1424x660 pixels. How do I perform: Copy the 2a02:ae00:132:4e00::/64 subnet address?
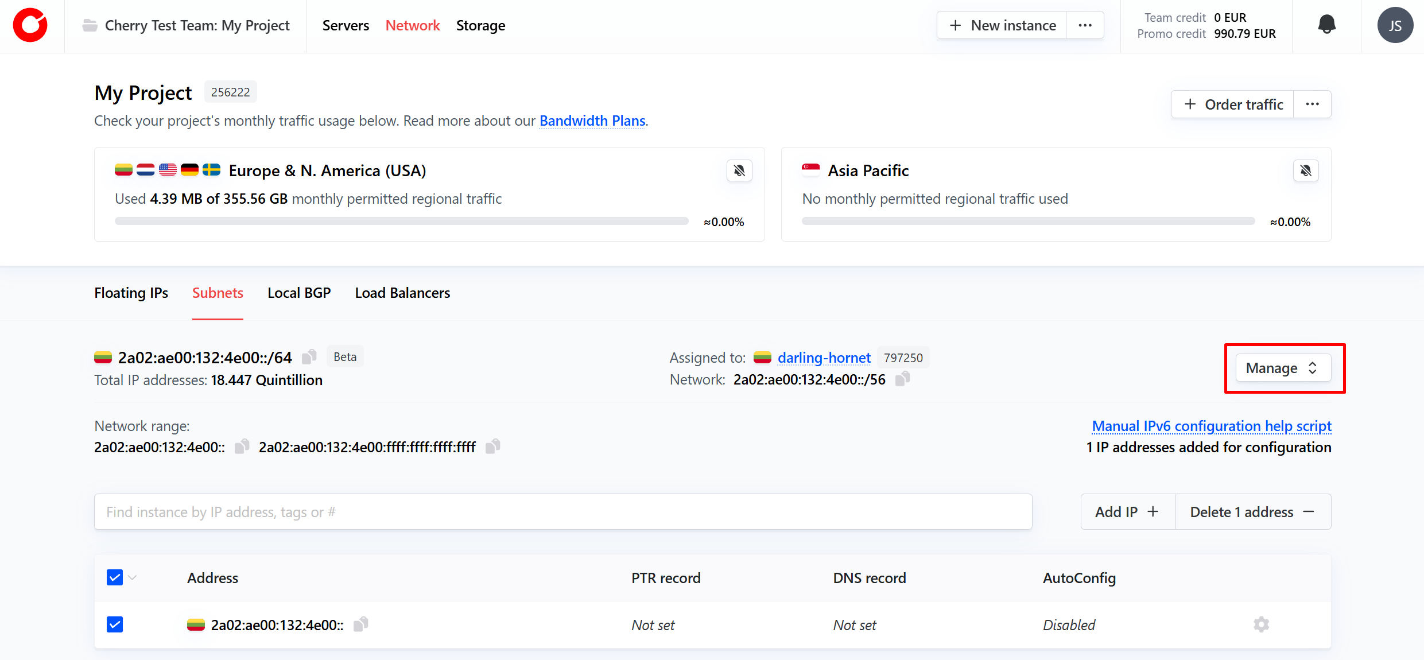309,357
